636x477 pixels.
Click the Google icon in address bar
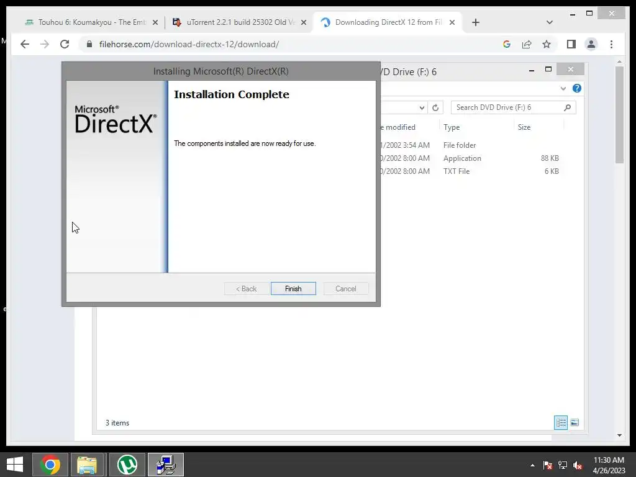point(507,44)
